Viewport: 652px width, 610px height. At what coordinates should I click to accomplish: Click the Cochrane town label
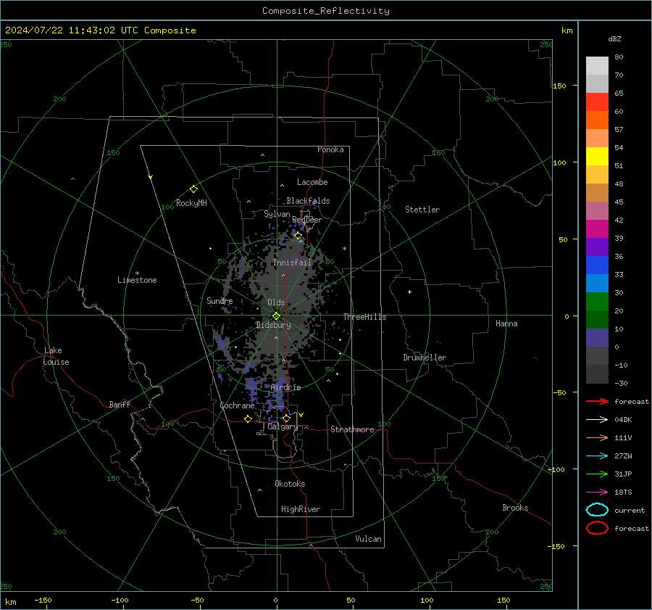coord(237,405)
